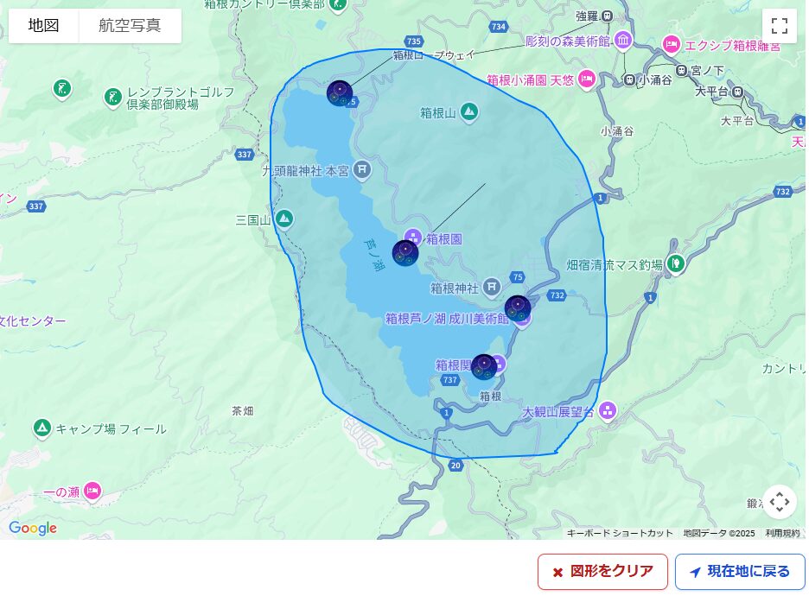Click the 大観山展望台 text label
Screen dimensions: 809x596
tap(558, 413)
